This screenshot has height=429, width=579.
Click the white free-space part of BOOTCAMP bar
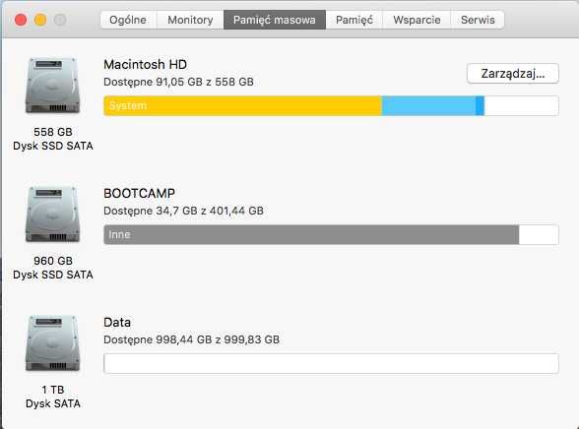pyautogui.click(x=539, y=234)
